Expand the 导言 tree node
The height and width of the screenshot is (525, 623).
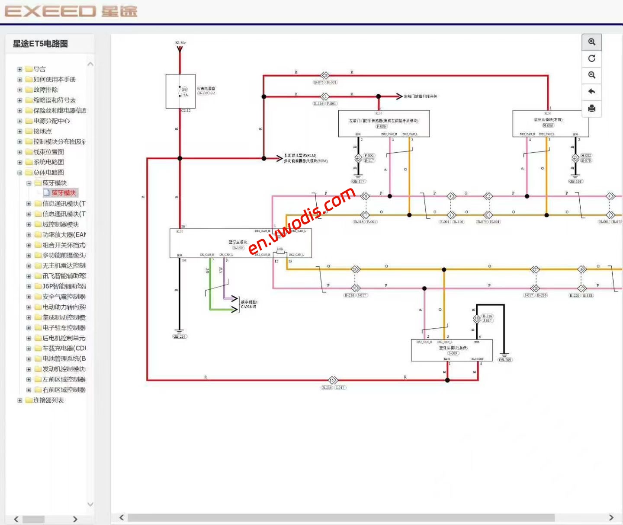click(x=19, y=69)
